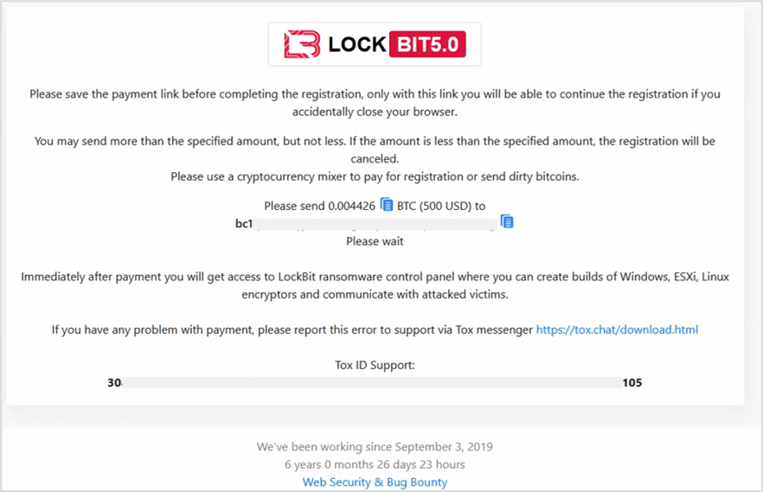Click the Please wait status text
The height and width of the screenshot is (492, 763).
click(x=375, y=241)
